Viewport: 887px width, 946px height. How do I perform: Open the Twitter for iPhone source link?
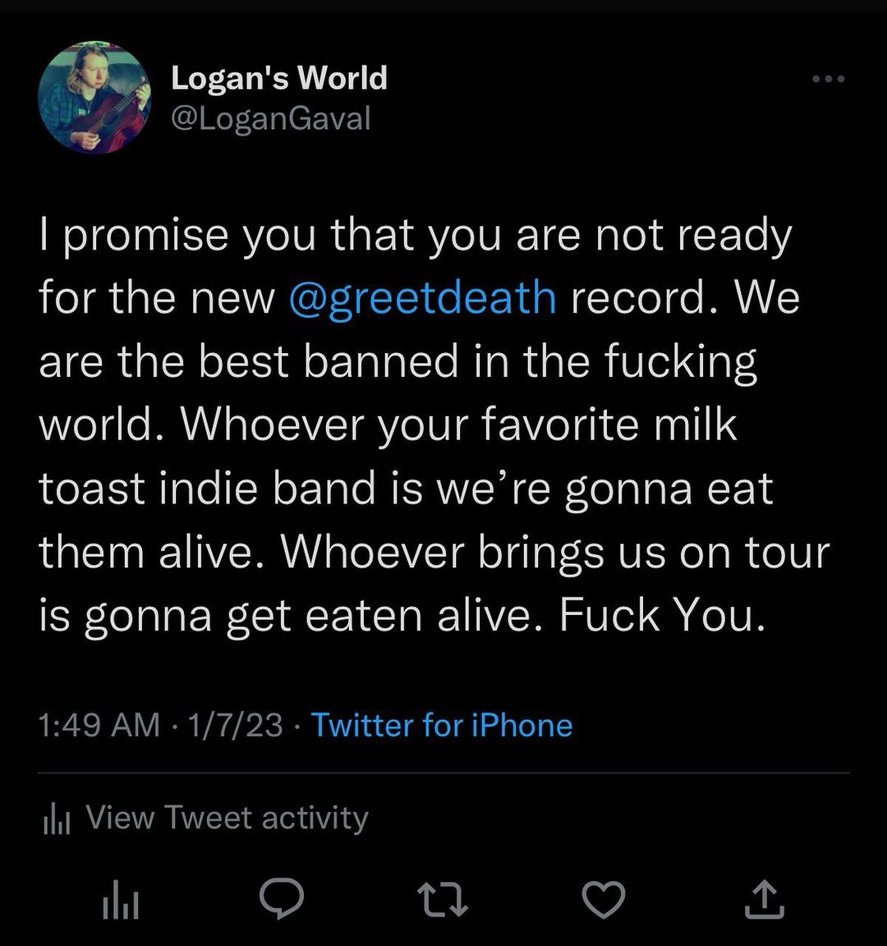pos(441,726)
